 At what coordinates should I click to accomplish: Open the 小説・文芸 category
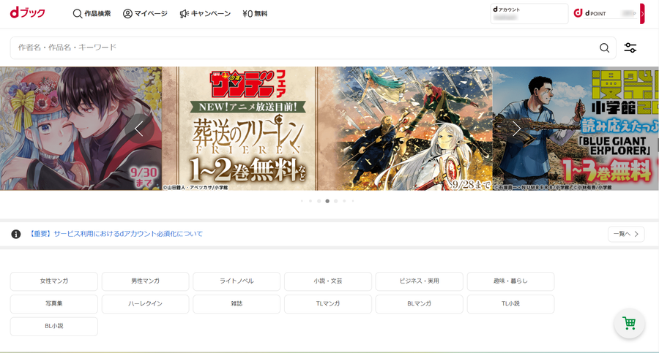click(x=328, y=281)
